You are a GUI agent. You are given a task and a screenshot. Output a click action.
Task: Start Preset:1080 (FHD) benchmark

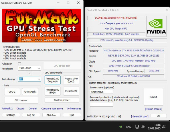point(53,91)
